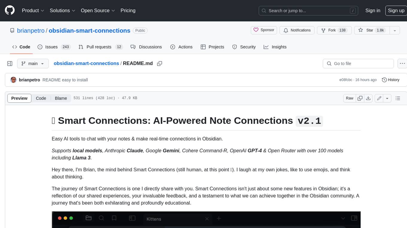Open the Open Source dropdown
The width and height of the screenshot is (407, 228).
coord(98,10)
